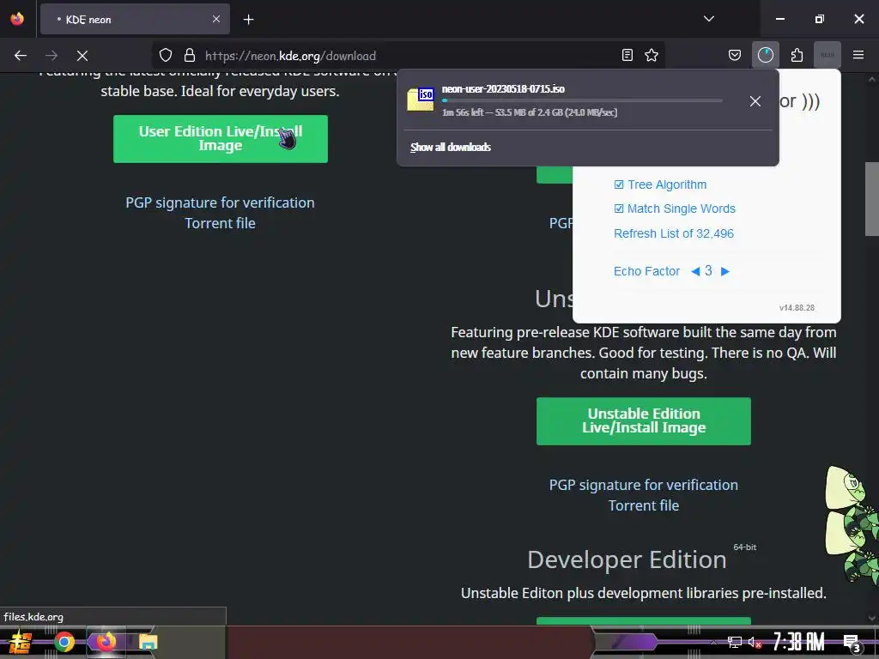Click scrollbar down arrow
Screen dimensions: 879x659
[872, 619]
